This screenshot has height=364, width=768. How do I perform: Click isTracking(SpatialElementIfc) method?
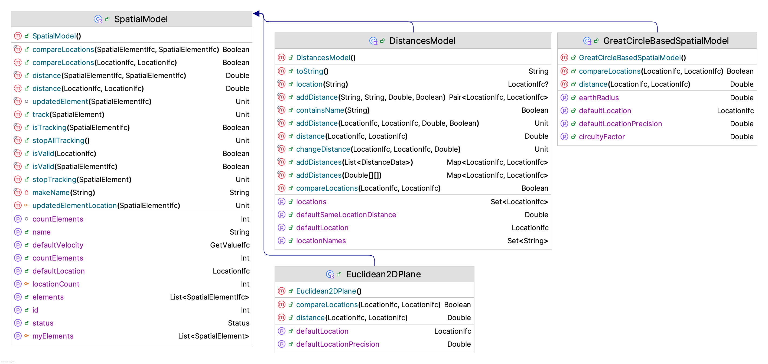(132, 128)
